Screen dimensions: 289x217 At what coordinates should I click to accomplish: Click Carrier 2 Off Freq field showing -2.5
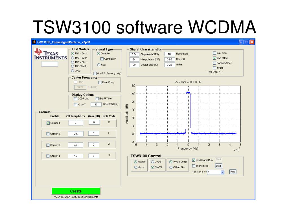pyautogui.click(x=76, y=134)
